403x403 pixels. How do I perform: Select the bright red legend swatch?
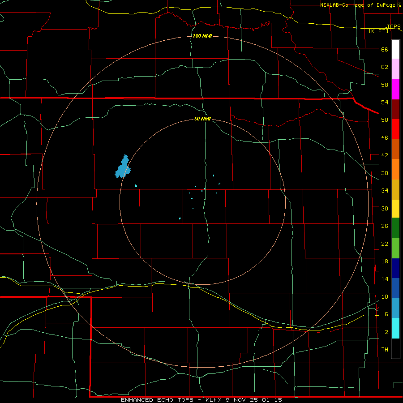tap(395, 129)
